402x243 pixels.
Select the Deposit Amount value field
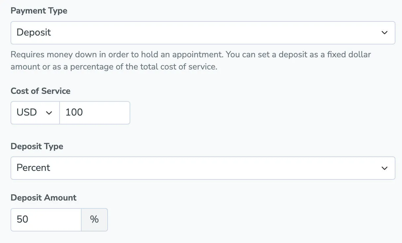[46, 220]
